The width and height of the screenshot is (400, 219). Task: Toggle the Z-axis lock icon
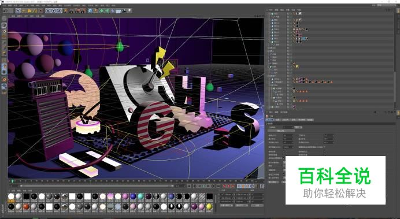[x=59, y=11]
